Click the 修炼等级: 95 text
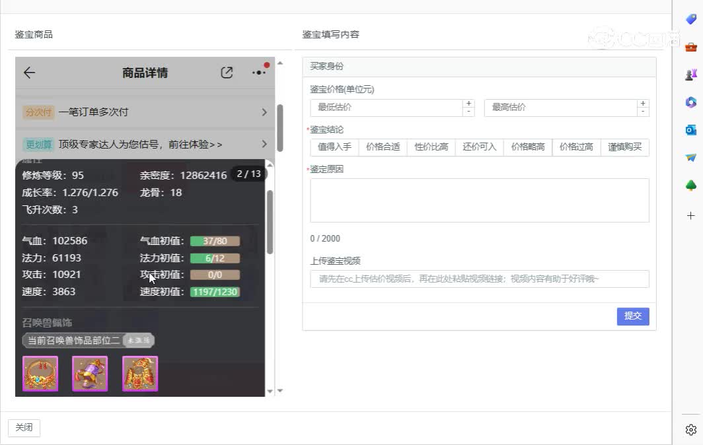This screenshot has height=445, width=703. [53, 175]
